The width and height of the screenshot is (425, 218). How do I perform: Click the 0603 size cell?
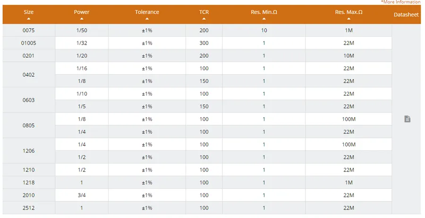click(x=29, y=100)
